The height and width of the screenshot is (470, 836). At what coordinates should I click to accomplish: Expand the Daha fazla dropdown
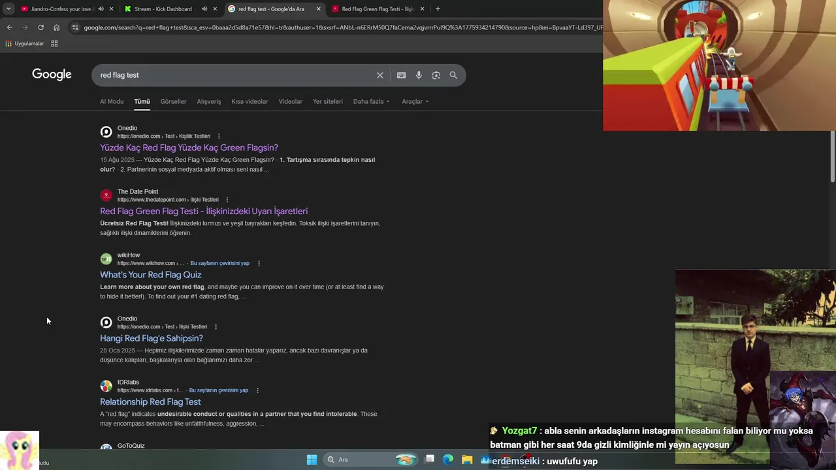[371, 101]
